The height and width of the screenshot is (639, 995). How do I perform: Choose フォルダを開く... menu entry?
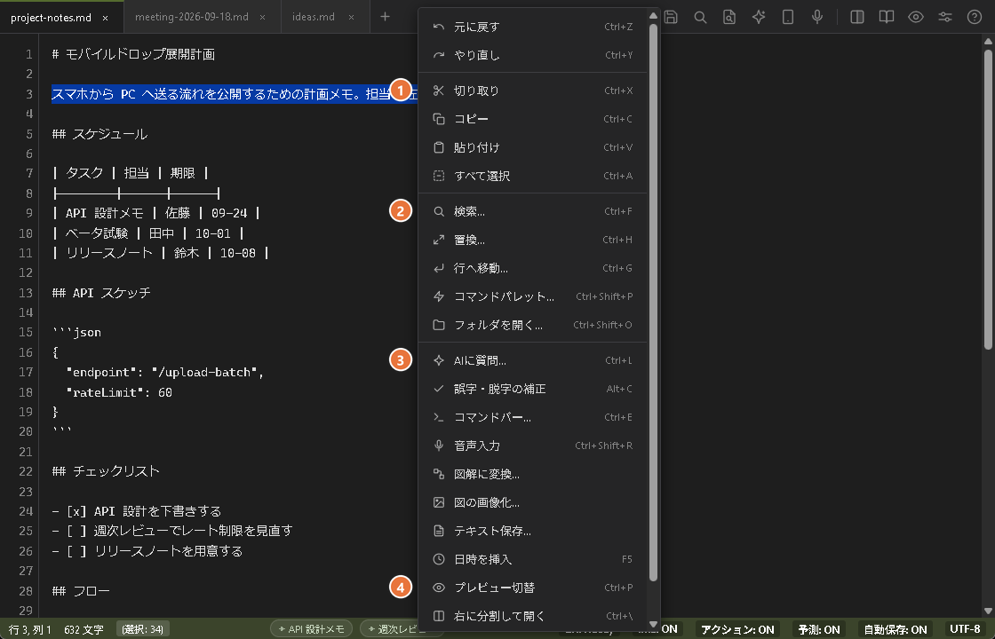tap(532, 325)
